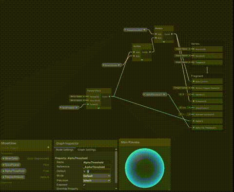Open the Precision dropdown set to Inherit
Image resolution: width=234 pixels, height=192 pixels.
tap(97, 181)
